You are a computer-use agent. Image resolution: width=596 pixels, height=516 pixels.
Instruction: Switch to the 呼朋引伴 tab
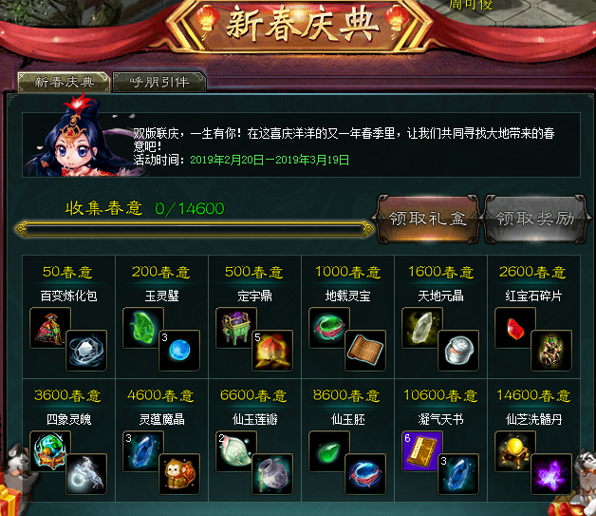click(x=159, y=82)
